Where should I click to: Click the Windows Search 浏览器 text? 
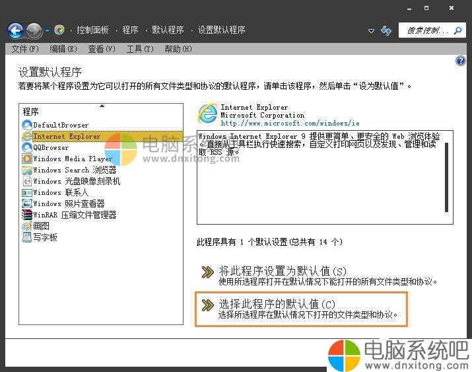pyautogui.click(x=75, y=170)
